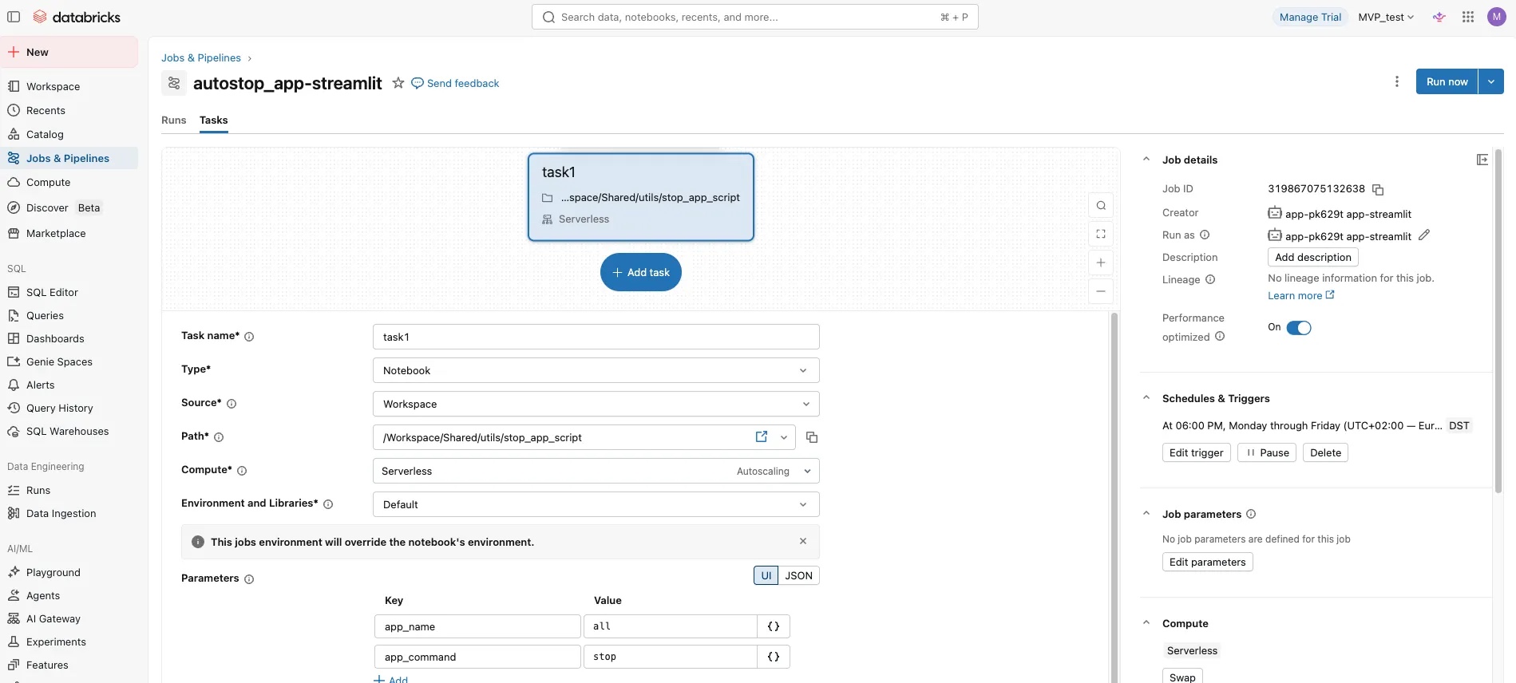Edit the Run as identity
Image resolution: width=1516 pixels, height=683 pixels.
pyautogui.click(x=1424, y=235)
